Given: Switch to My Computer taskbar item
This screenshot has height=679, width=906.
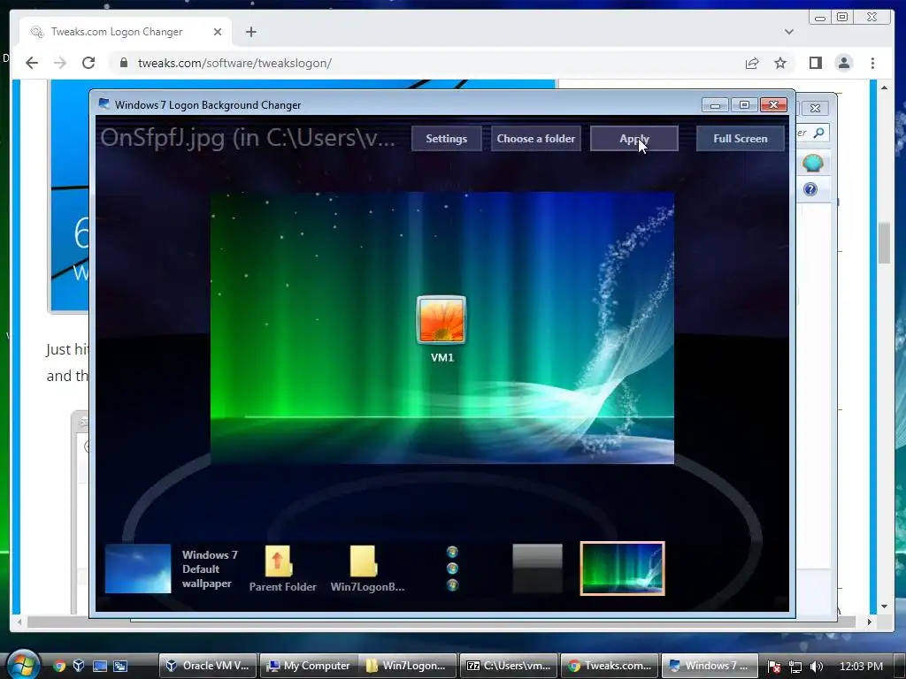Looking at the screenshot, I should (x=309, y=666).
